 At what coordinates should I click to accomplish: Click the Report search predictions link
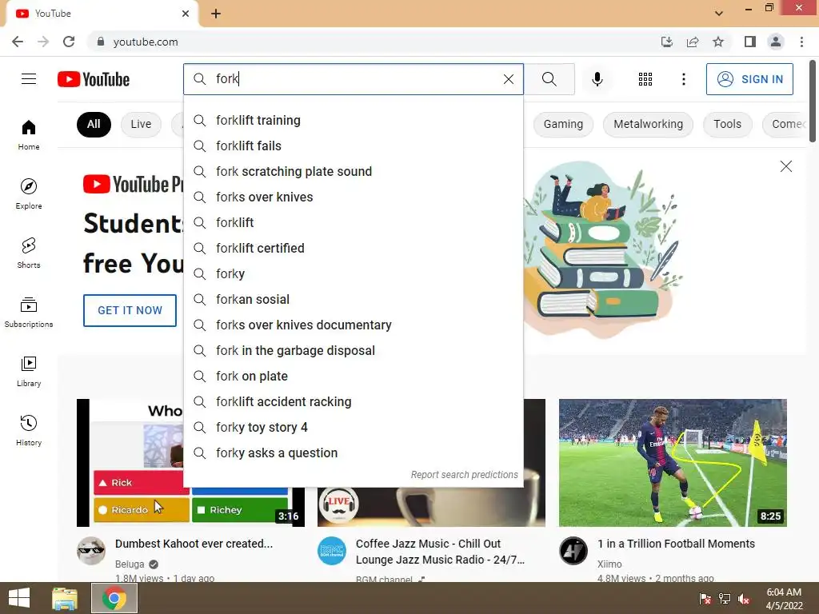pyautogui.click(x=464, y=475)
